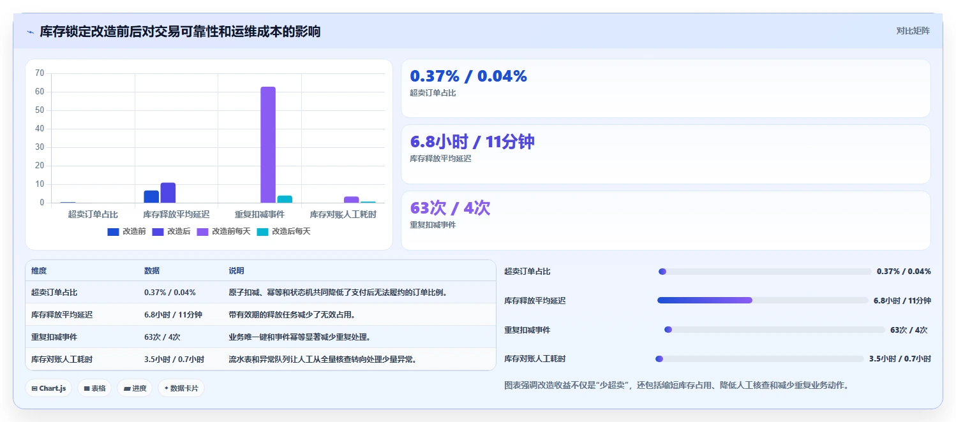This screenshot has height=422, width=956.
Task: Select the 63次 / 4次 data card
Action: [666, 221]
